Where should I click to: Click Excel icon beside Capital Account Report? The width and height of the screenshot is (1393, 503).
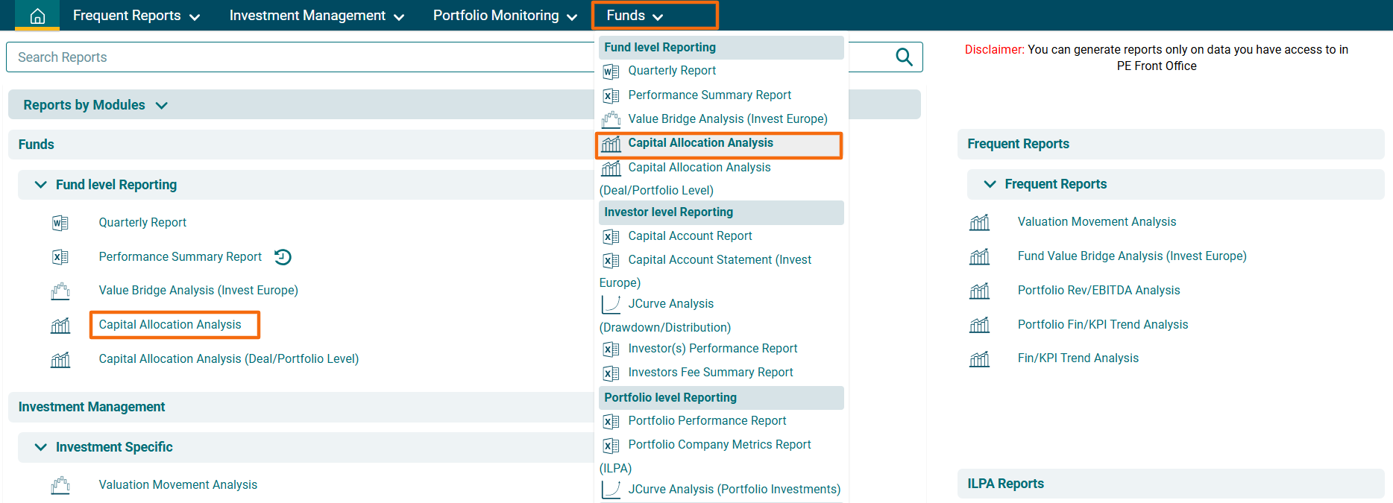[611, 237]
